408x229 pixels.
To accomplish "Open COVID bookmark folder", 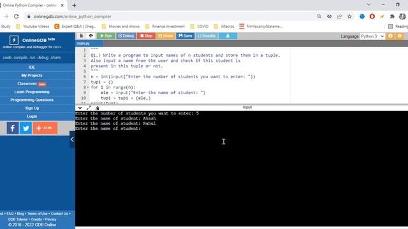I will coord(200,26).
